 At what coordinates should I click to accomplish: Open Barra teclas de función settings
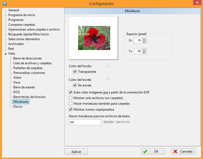point(29,97)
